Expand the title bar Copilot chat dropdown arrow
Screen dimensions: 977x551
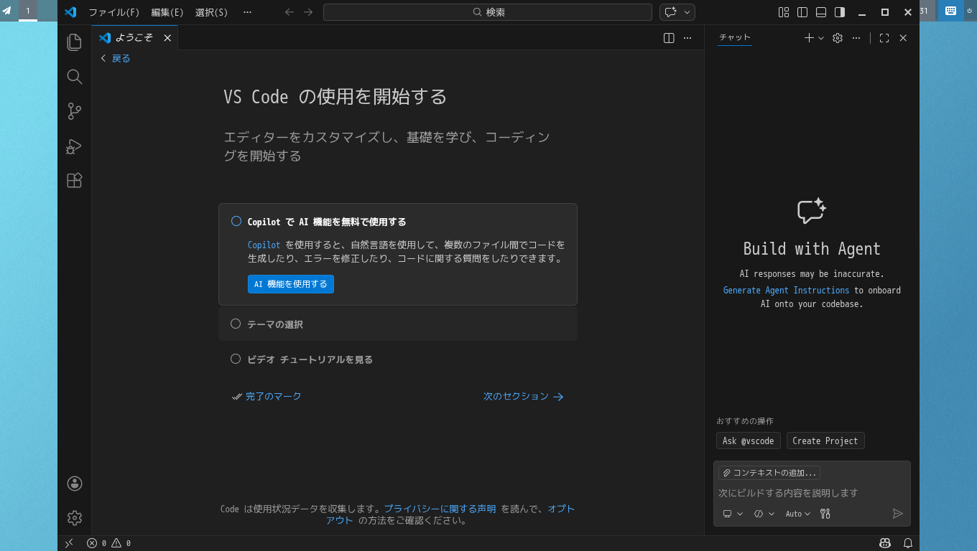(687, 12)
